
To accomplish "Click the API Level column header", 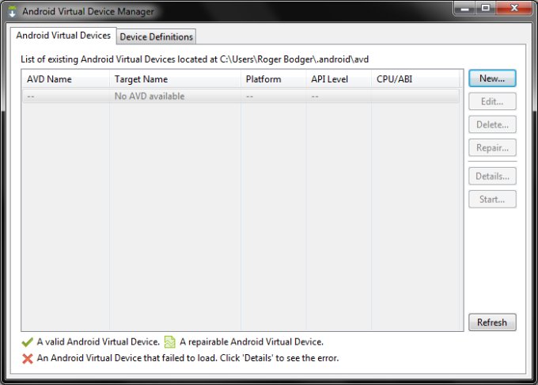I will click(339, 79).
